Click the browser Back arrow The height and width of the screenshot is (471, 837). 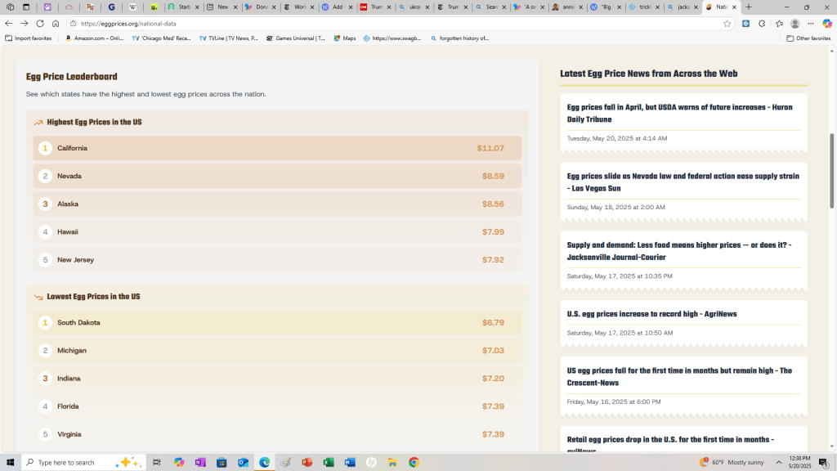[9, 24]
